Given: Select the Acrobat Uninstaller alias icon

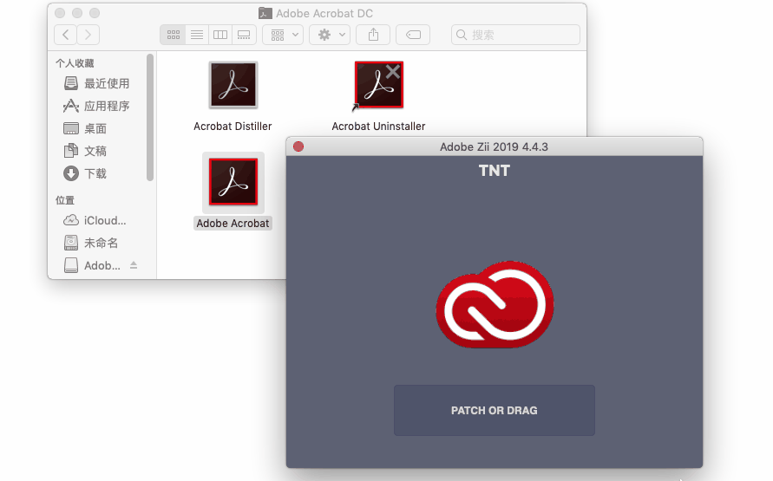Looking at the screenshot, I should pyautogui.click(x=378, y=85).
